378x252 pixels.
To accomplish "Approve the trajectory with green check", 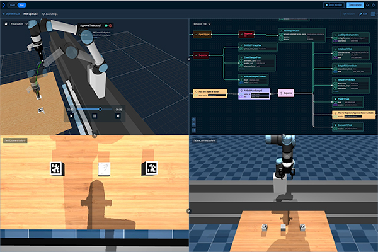I will coord(106,26).
